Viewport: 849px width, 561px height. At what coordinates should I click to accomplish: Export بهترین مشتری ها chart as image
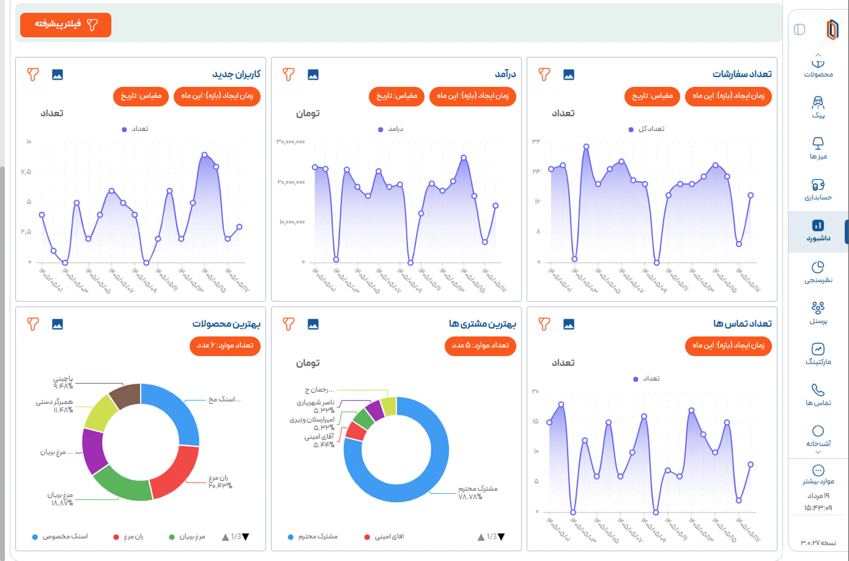pyautogui.click(x=313, y=324)
